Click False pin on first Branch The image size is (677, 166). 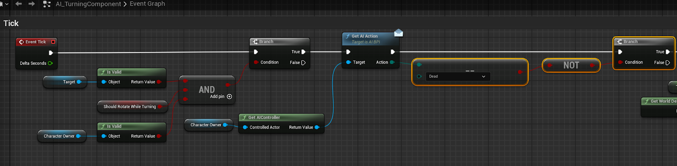303,62
